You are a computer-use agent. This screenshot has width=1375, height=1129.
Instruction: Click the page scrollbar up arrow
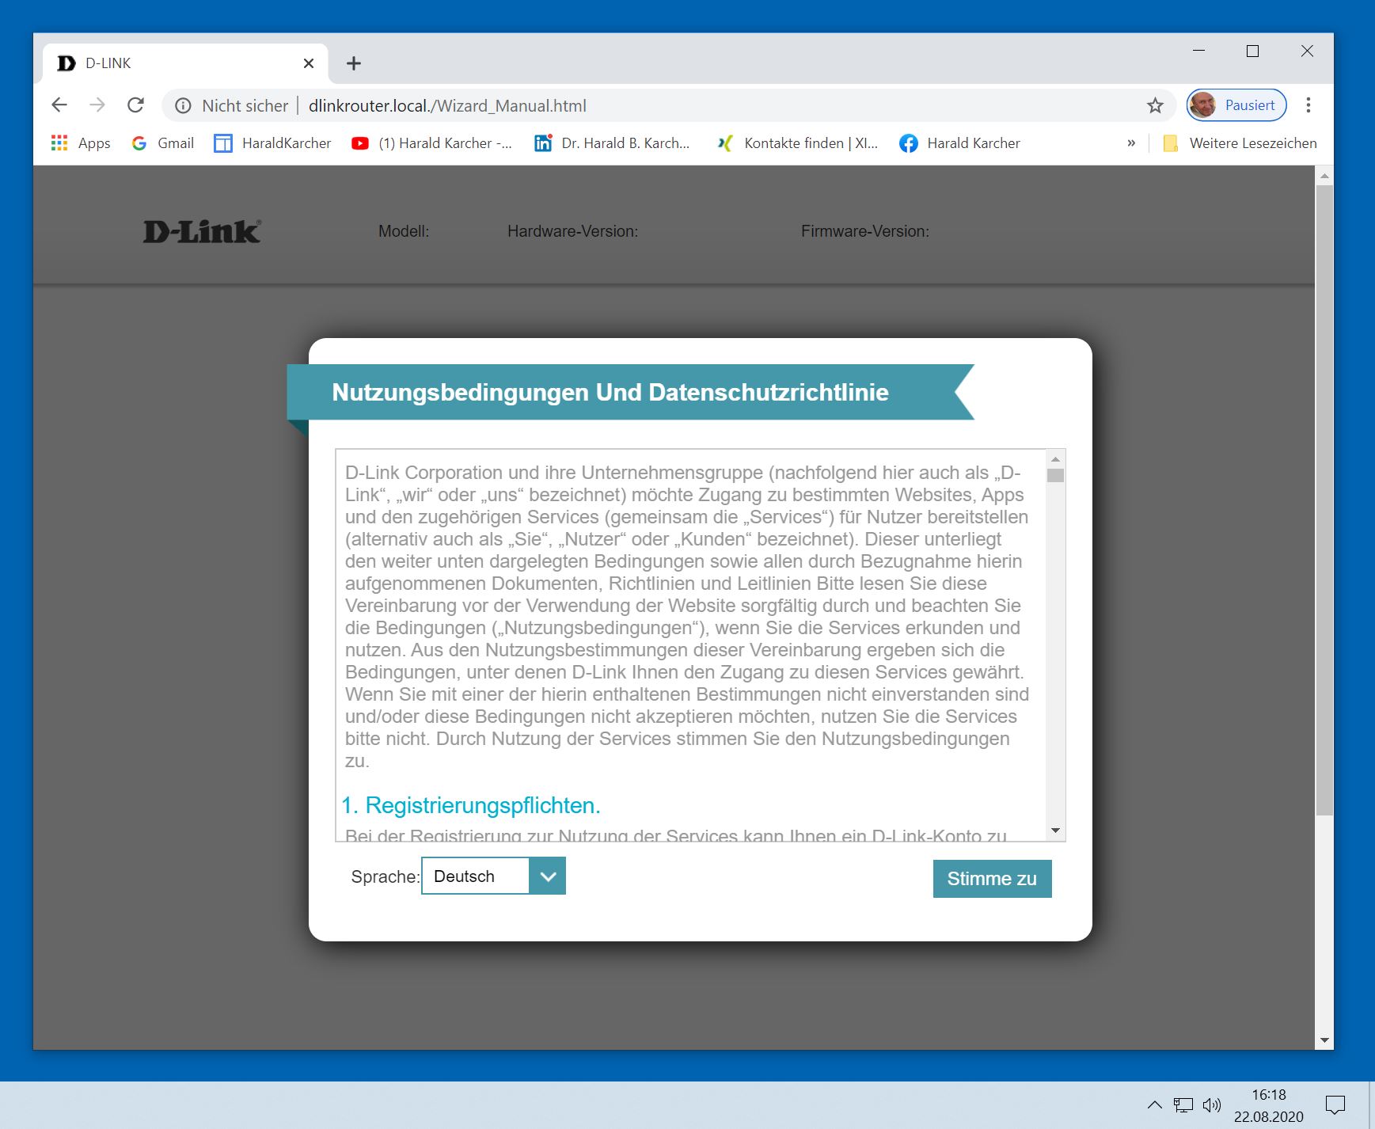click(x=1324, y=175)
